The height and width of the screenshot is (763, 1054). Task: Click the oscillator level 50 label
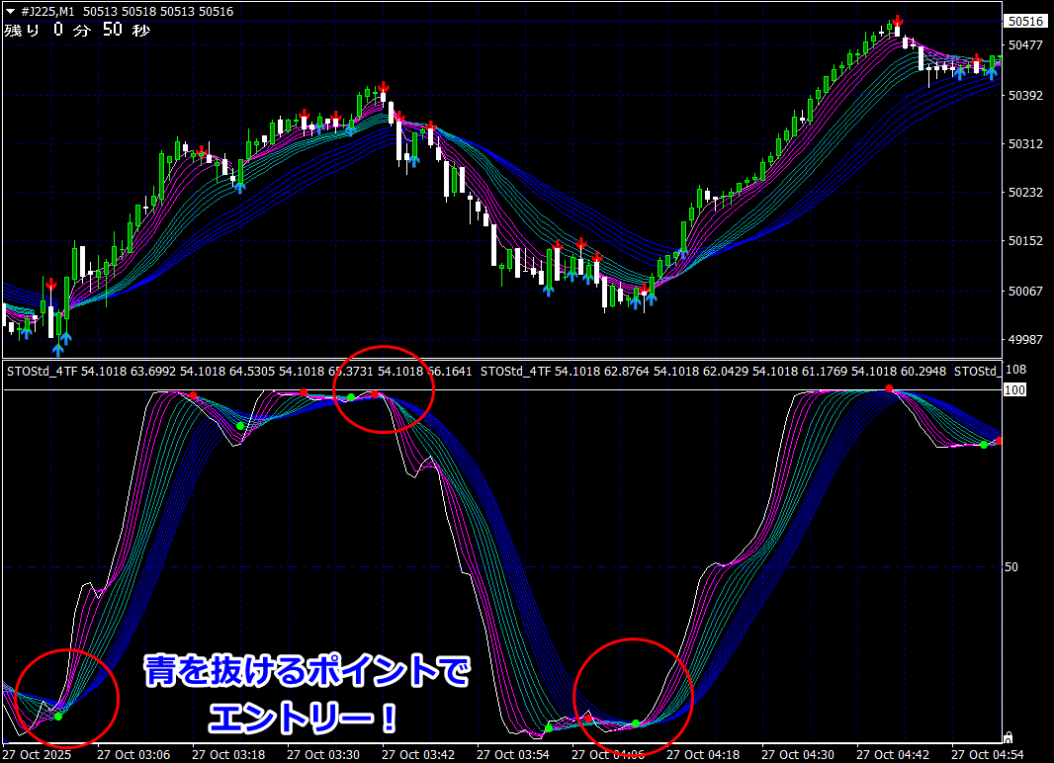click(x=1010, y=567)
